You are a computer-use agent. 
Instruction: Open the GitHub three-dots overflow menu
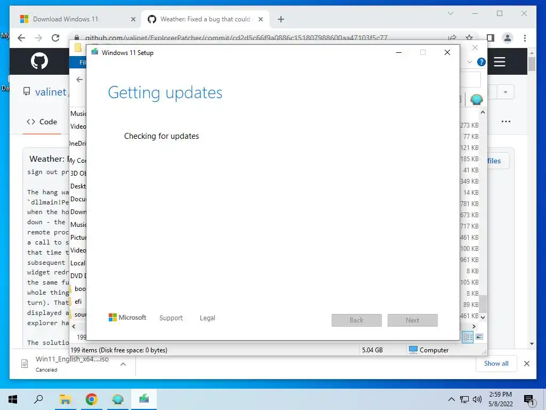[506, 121]
